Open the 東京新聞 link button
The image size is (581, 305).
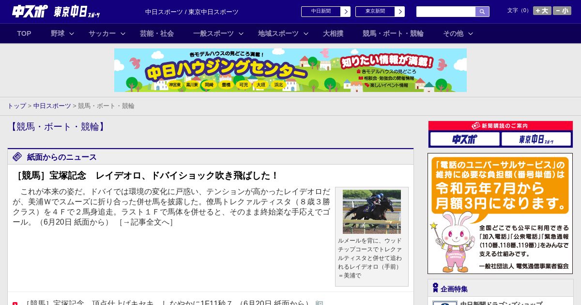pyautogui.click(x=375, y=12)
